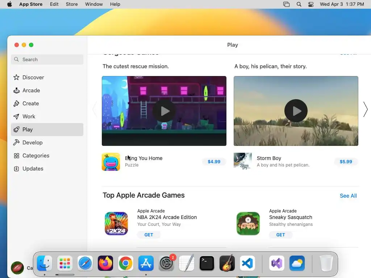Image resolution: width=371 pixels, height=278 pixels.
Task: Click the account avatar at sidebar bottom
Action: coord(17,268)
